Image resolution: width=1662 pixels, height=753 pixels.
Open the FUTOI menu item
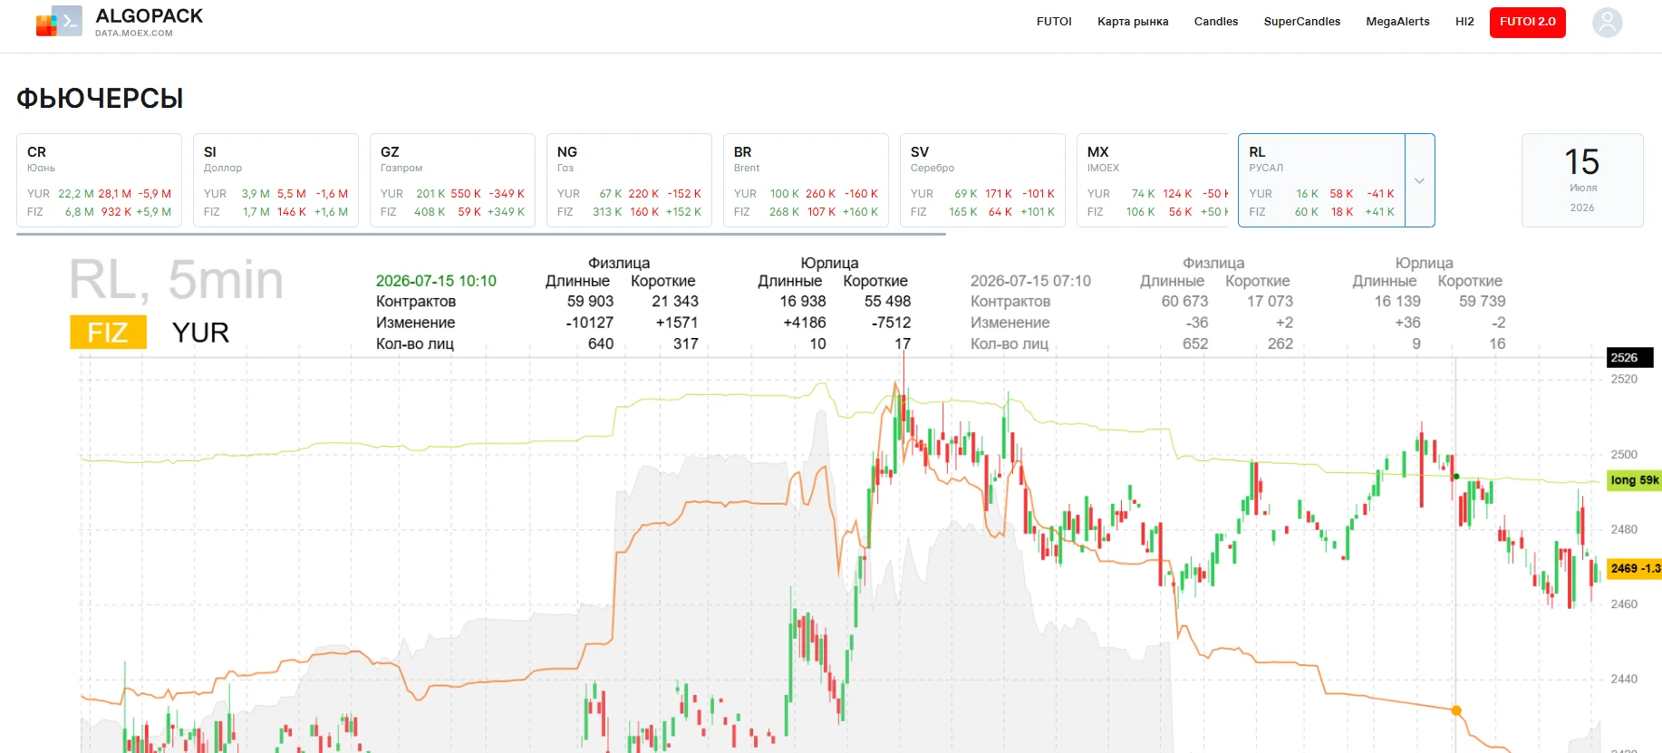click(1054, 22)
